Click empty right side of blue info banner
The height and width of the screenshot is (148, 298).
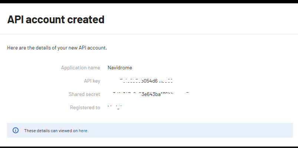point(223,130)
